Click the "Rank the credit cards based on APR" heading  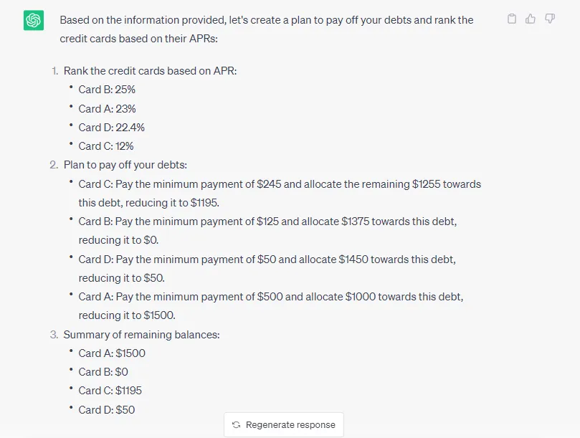[150, 71]
